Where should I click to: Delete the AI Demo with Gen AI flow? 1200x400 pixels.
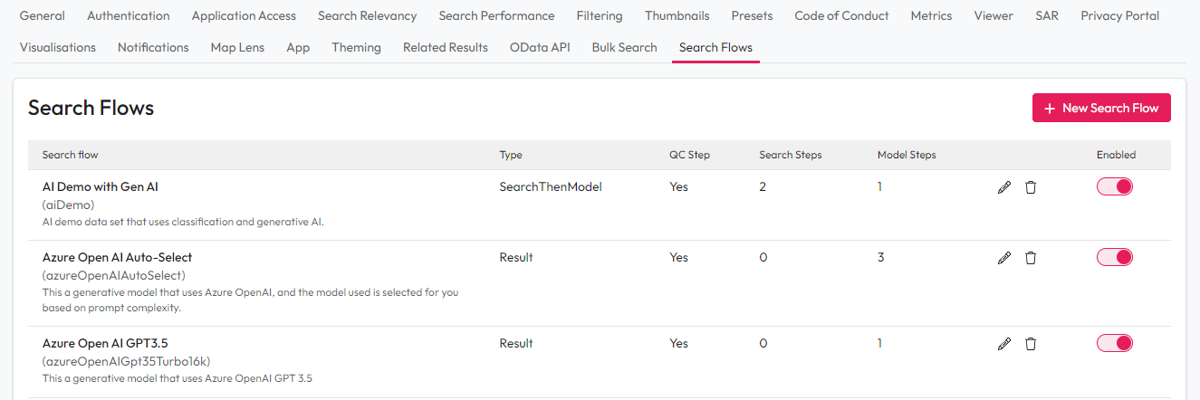coord(1030,187)
